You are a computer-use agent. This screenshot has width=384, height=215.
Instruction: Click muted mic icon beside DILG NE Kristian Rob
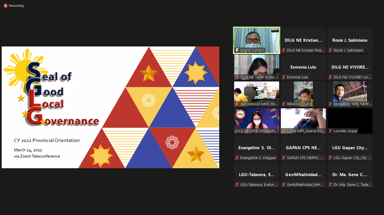pos(284,50)
